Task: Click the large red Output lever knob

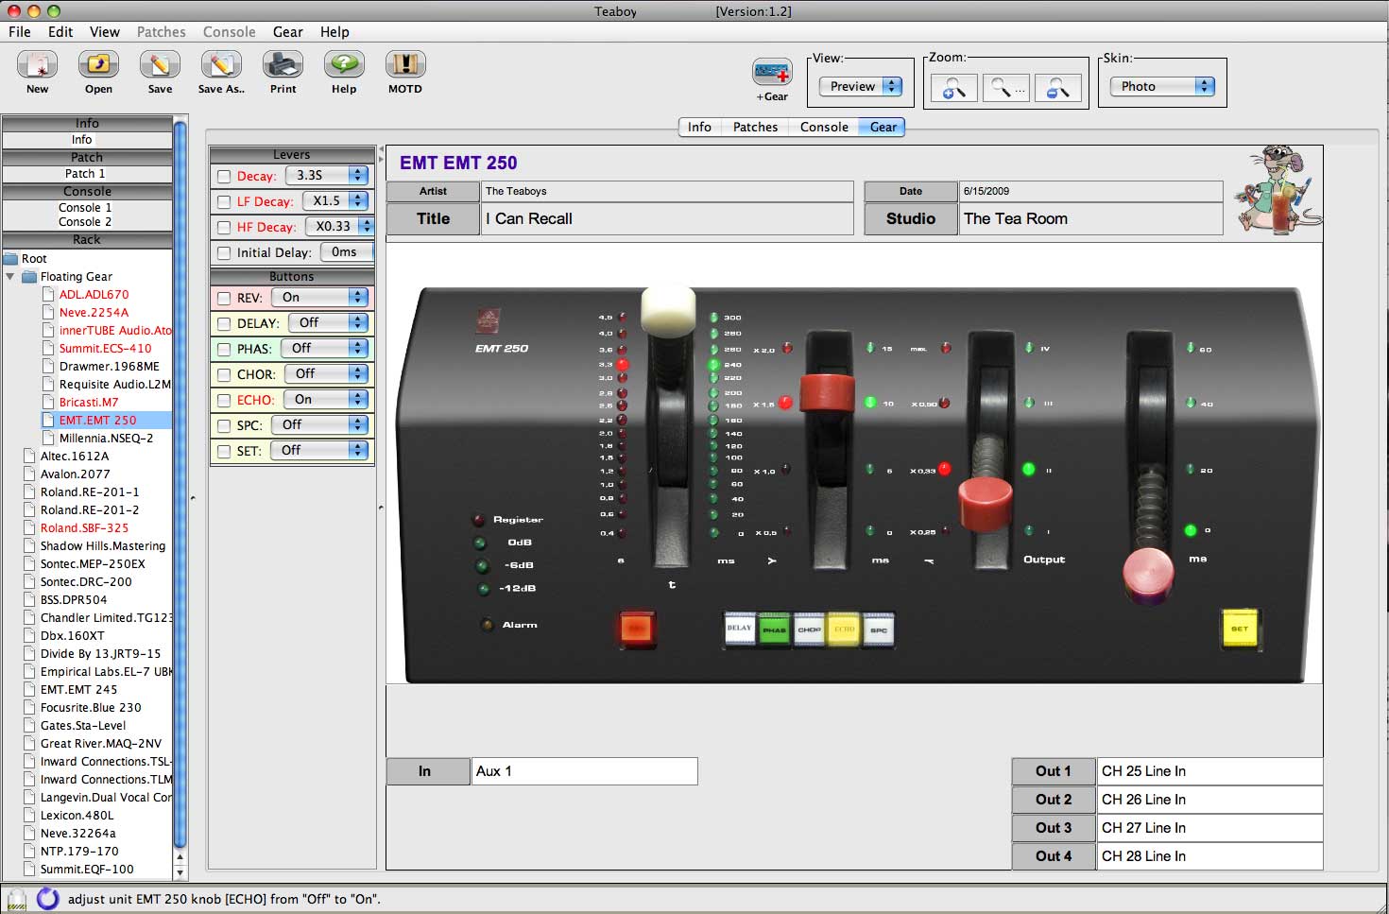Action: point(986,504)
